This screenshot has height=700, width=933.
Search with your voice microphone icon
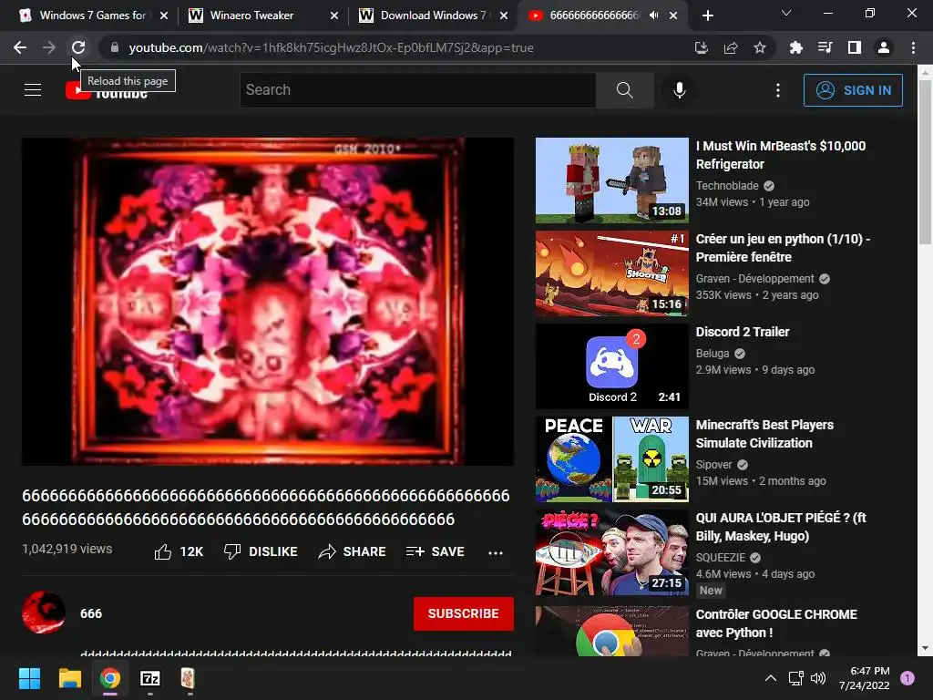[x=680, y=90]
